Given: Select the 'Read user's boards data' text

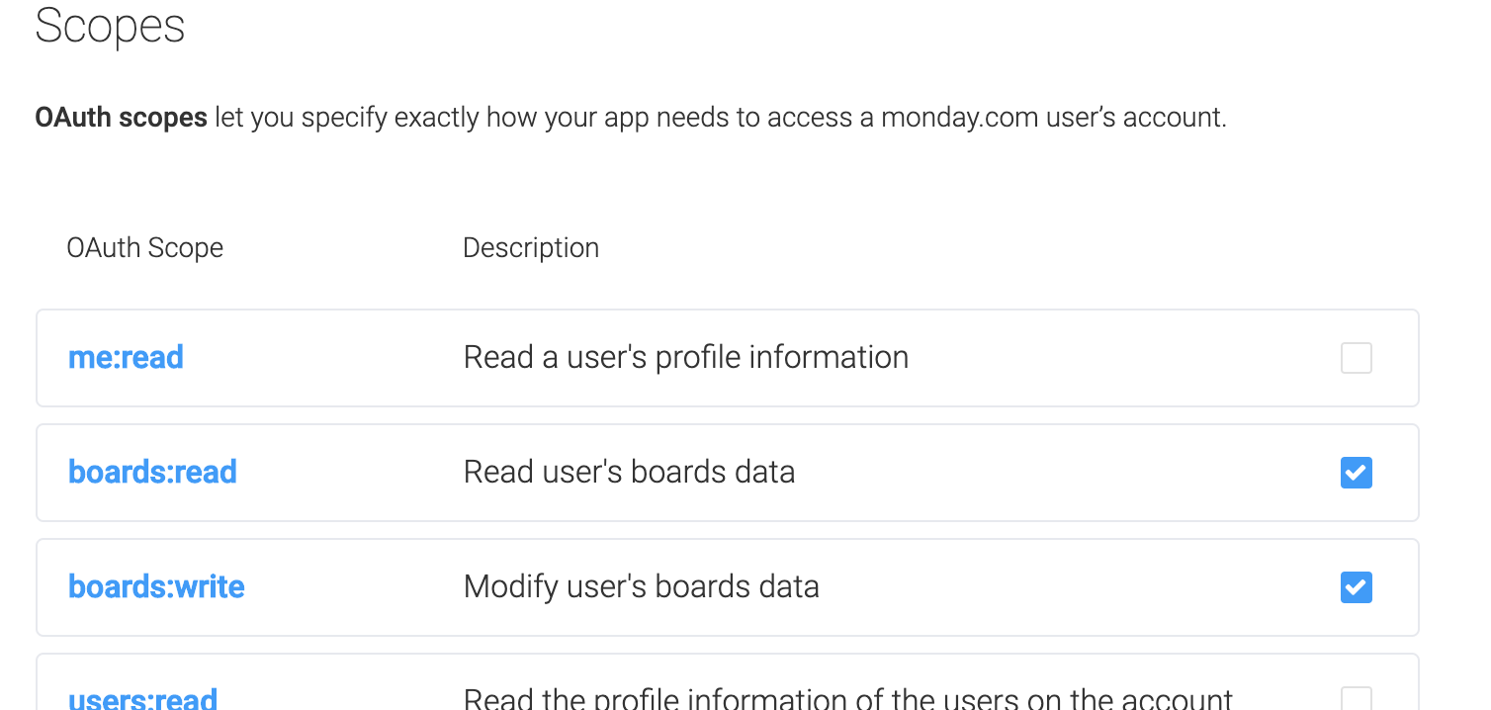Looking at the screenshot, I should (629, 472).
